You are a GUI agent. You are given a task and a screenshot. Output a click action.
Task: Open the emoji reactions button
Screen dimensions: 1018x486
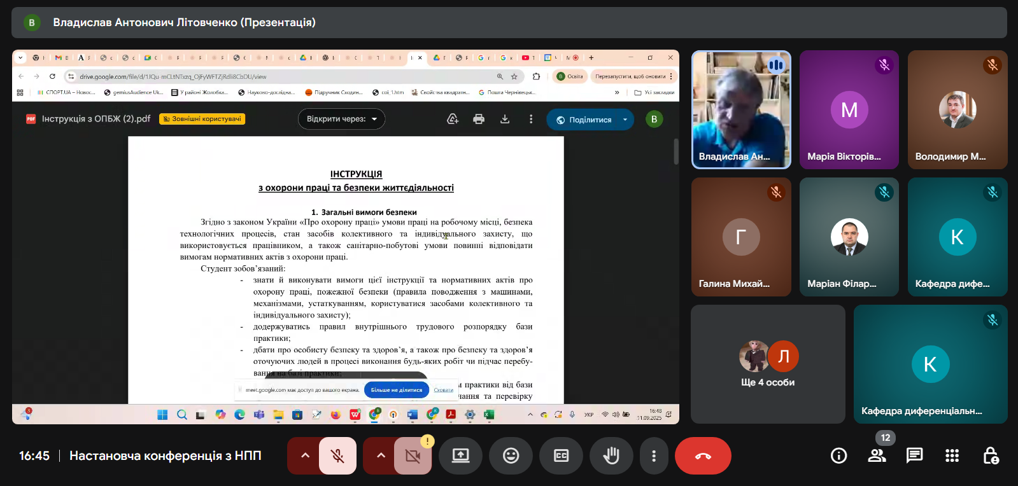tap(511, 455)
